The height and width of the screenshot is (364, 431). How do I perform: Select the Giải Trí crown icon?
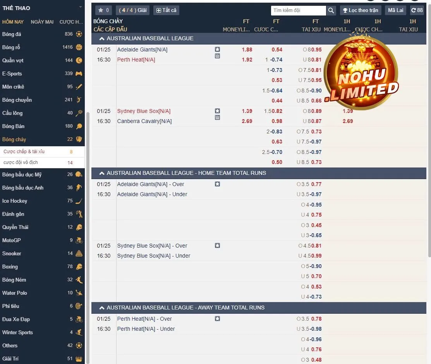[x=79, y=359]
